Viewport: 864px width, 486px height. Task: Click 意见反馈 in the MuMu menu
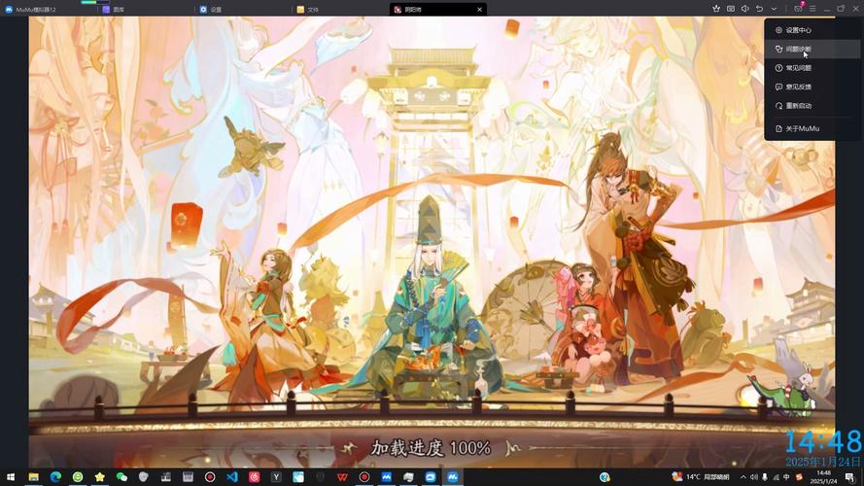tap(798, 87)
